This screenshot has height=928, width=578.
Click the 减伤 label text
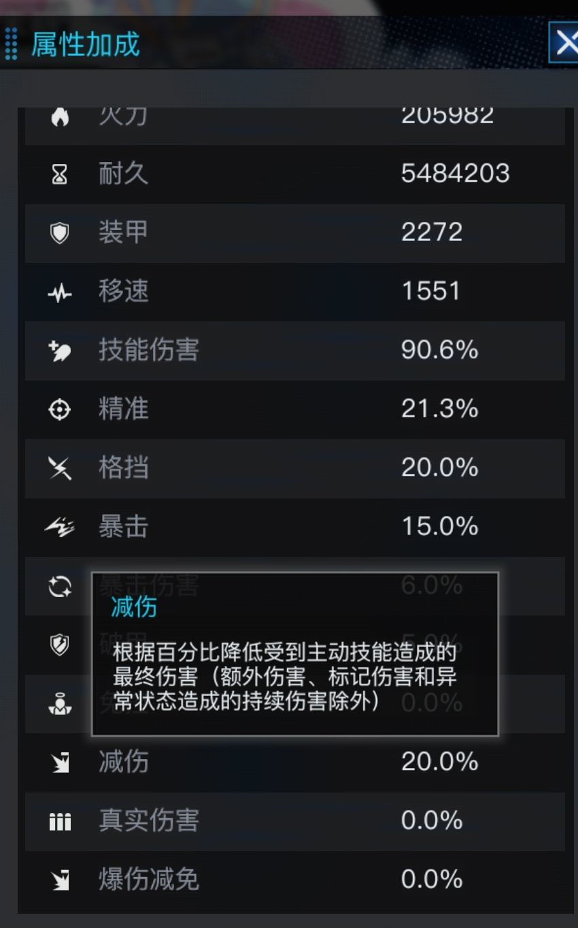(x=121, y=763)
